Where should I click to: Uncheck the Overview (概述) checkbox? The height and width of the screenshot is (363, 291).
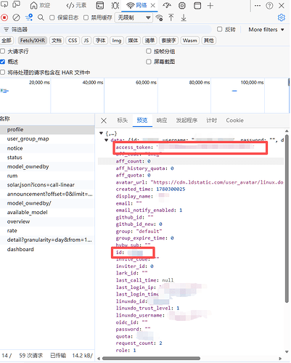coord(2,62)
